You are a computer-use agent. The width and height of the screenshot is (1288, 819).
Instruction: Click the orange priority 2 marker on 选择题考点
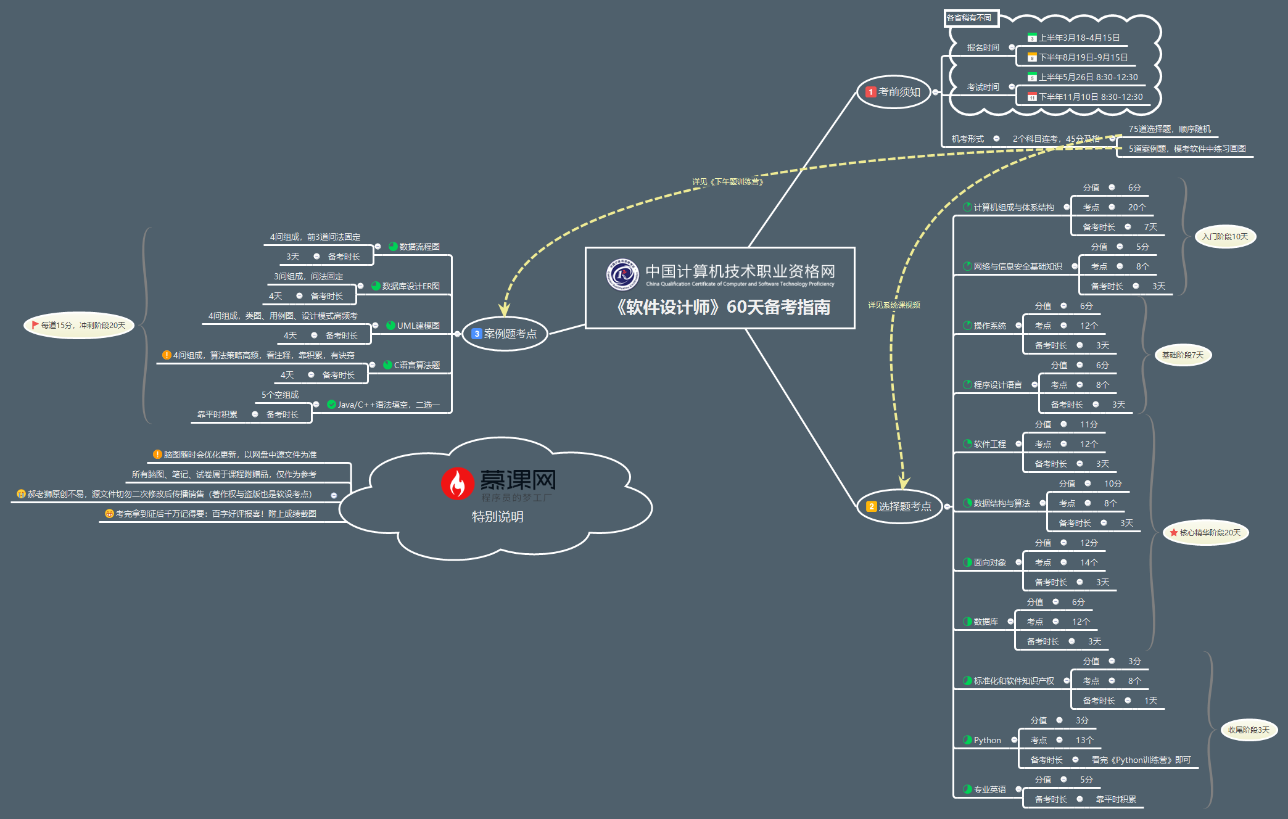pyautogui.click(x=871, y=506)
